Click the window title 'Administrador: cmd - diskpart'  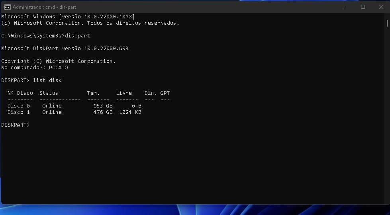(x=44, y=7)
